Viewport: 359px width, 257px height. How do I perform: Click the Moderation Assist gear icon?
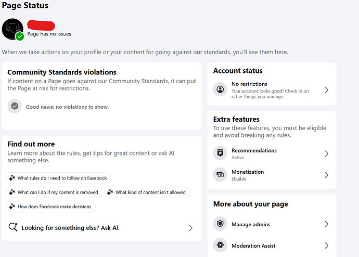pyautogui.click(x=220, y=246)
